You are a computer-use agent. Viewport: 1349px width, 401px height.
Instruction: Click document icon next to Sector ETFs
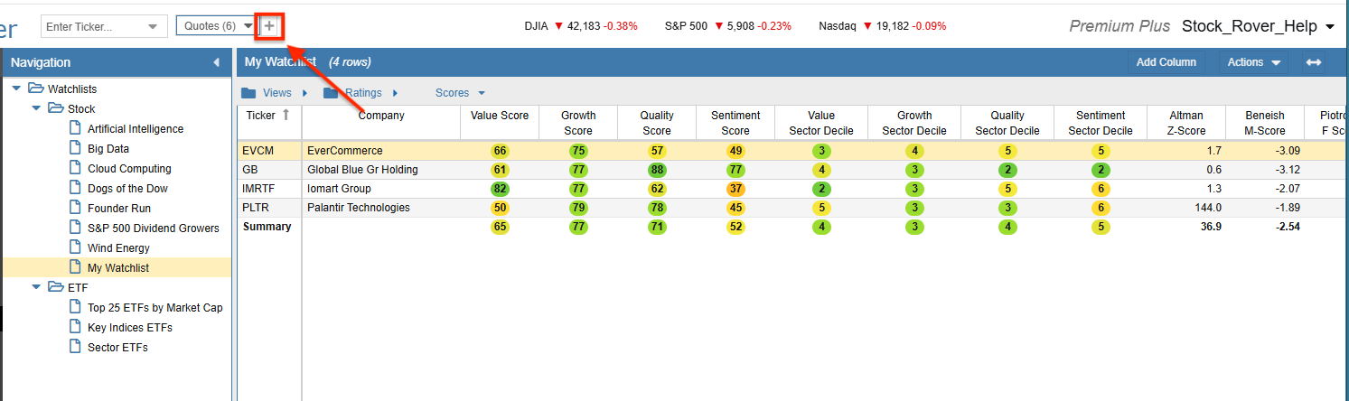point(76,347)
